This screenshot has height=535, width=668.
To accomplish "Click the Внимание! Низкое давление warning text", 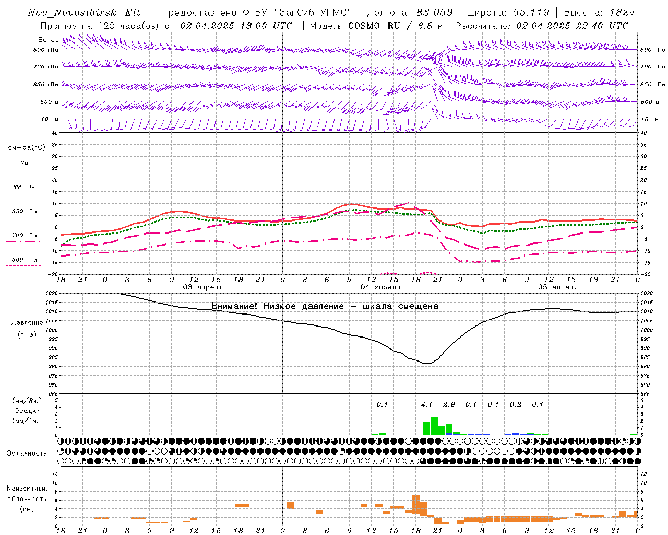I will click(x=325, y=306).
